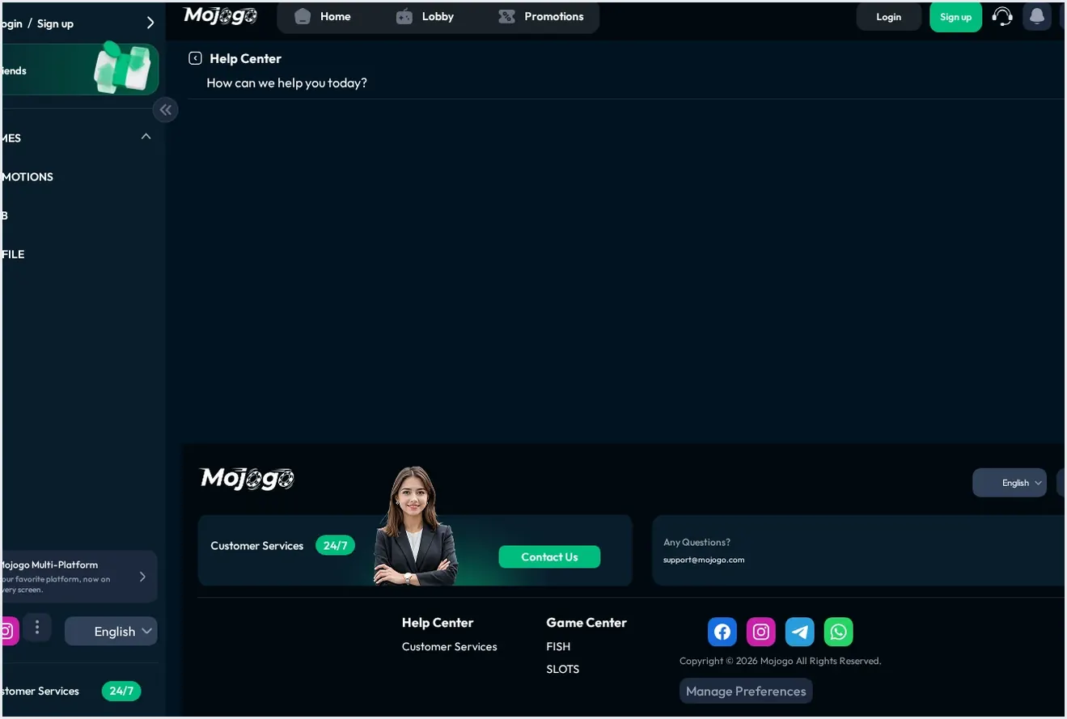Click the Login button
1067x719 pixels.
[889, 17]
